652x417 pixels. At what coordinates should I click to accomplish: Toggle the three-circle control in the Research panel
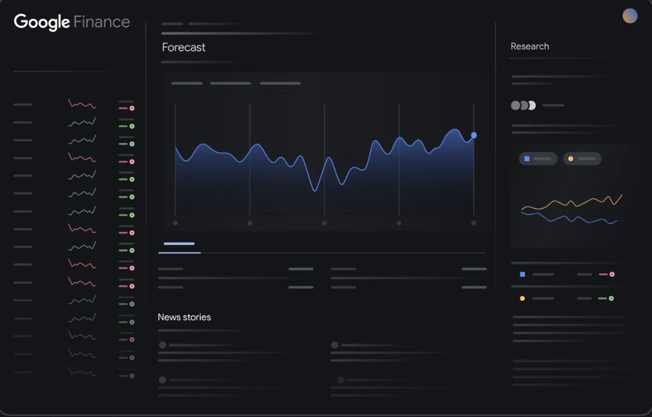pos(523,105)
